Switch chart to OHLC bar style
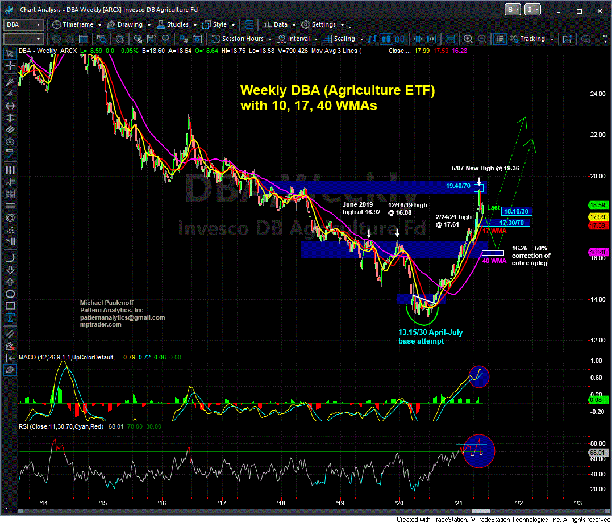 (x=373, y=39)
